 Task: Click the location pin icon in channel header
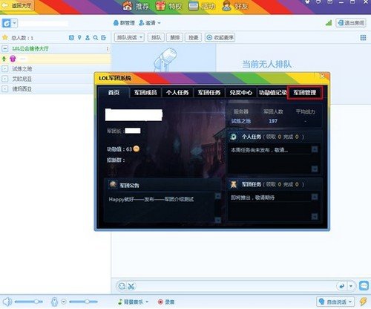click(x=79, y=38)
